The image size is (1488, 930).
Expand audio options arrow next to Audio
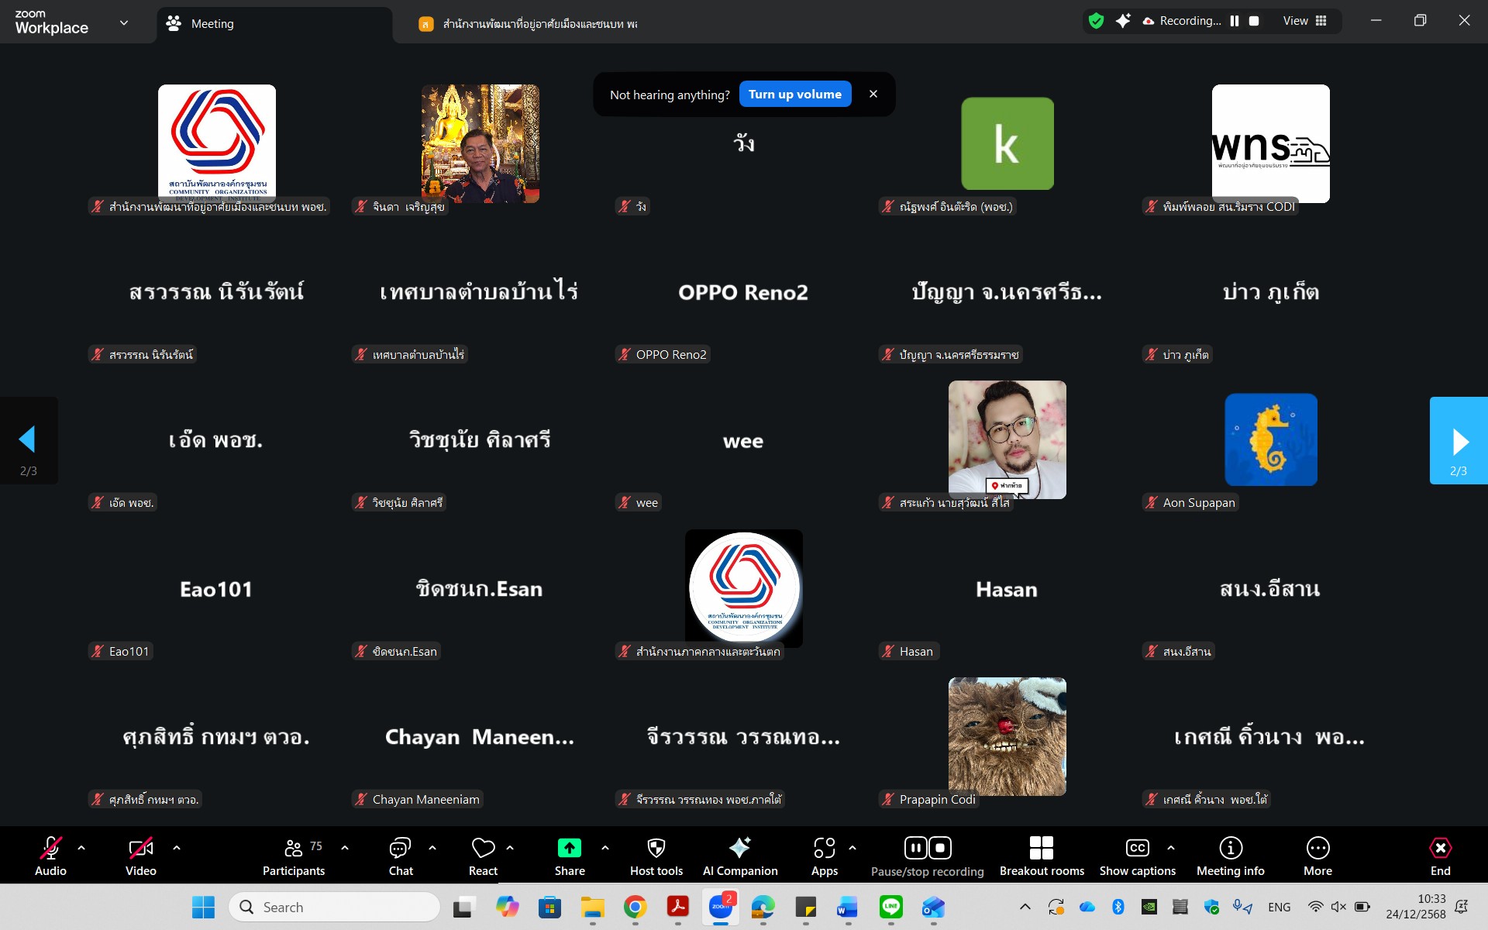[x=81, y=848]
